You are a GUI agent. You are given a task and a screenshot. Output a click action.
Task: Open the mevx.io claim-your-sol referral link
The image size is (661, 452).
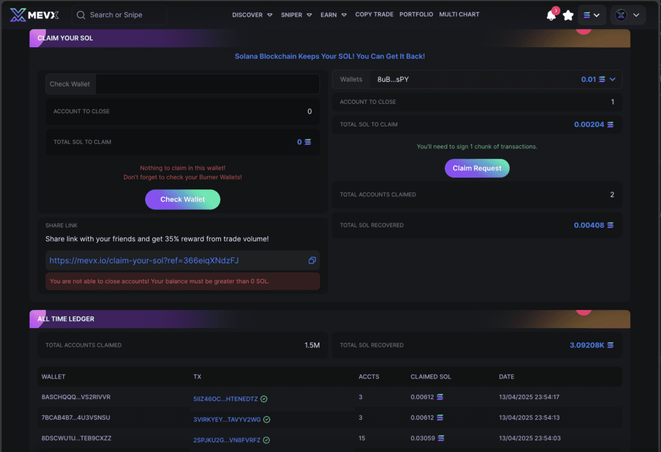[144, 261]
